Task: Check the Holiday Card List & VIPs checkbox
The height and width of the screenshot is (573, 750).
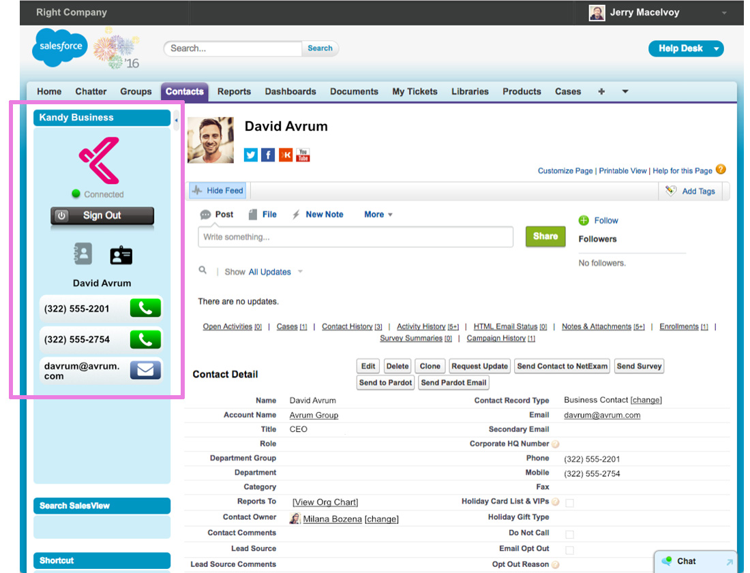Action: (570, 503)
